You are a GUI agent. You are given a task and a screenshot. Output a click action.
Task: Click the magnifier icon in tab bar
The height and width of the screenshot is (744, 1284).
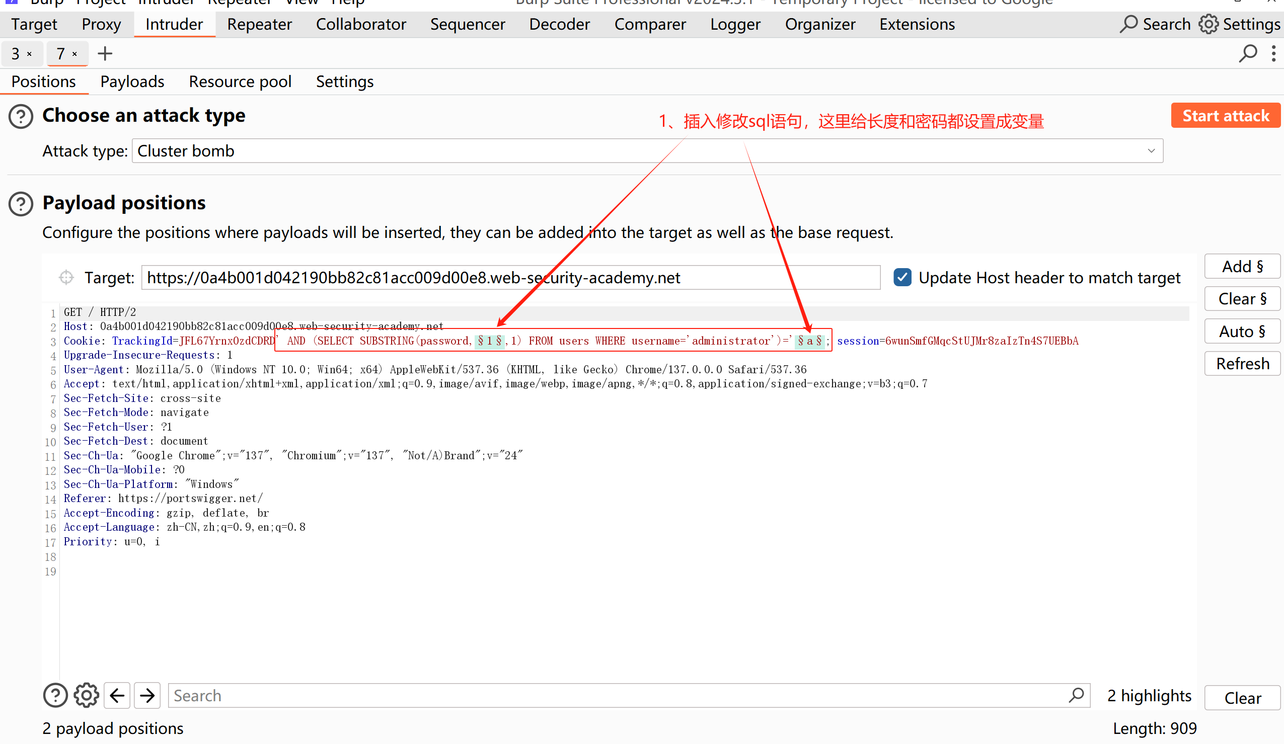coord(1248,53)
